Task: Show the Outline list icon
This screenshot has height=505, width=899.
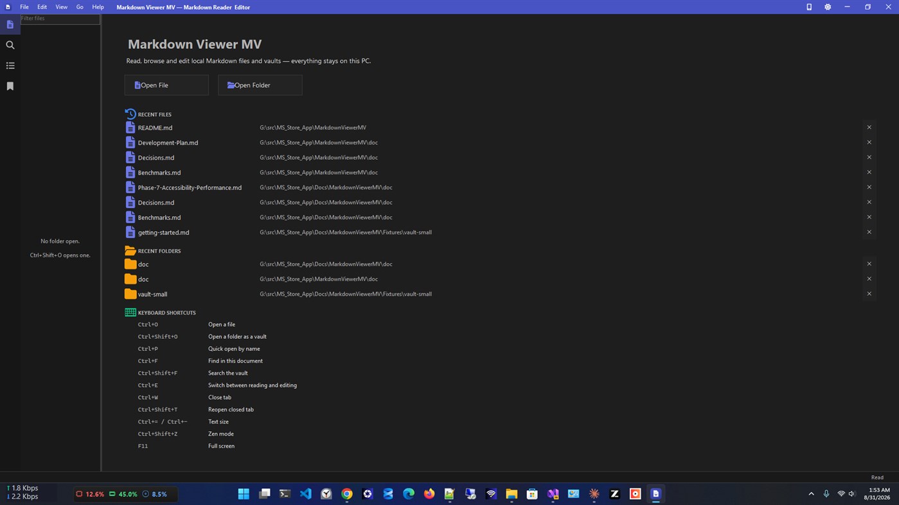Action: (10, 65)
